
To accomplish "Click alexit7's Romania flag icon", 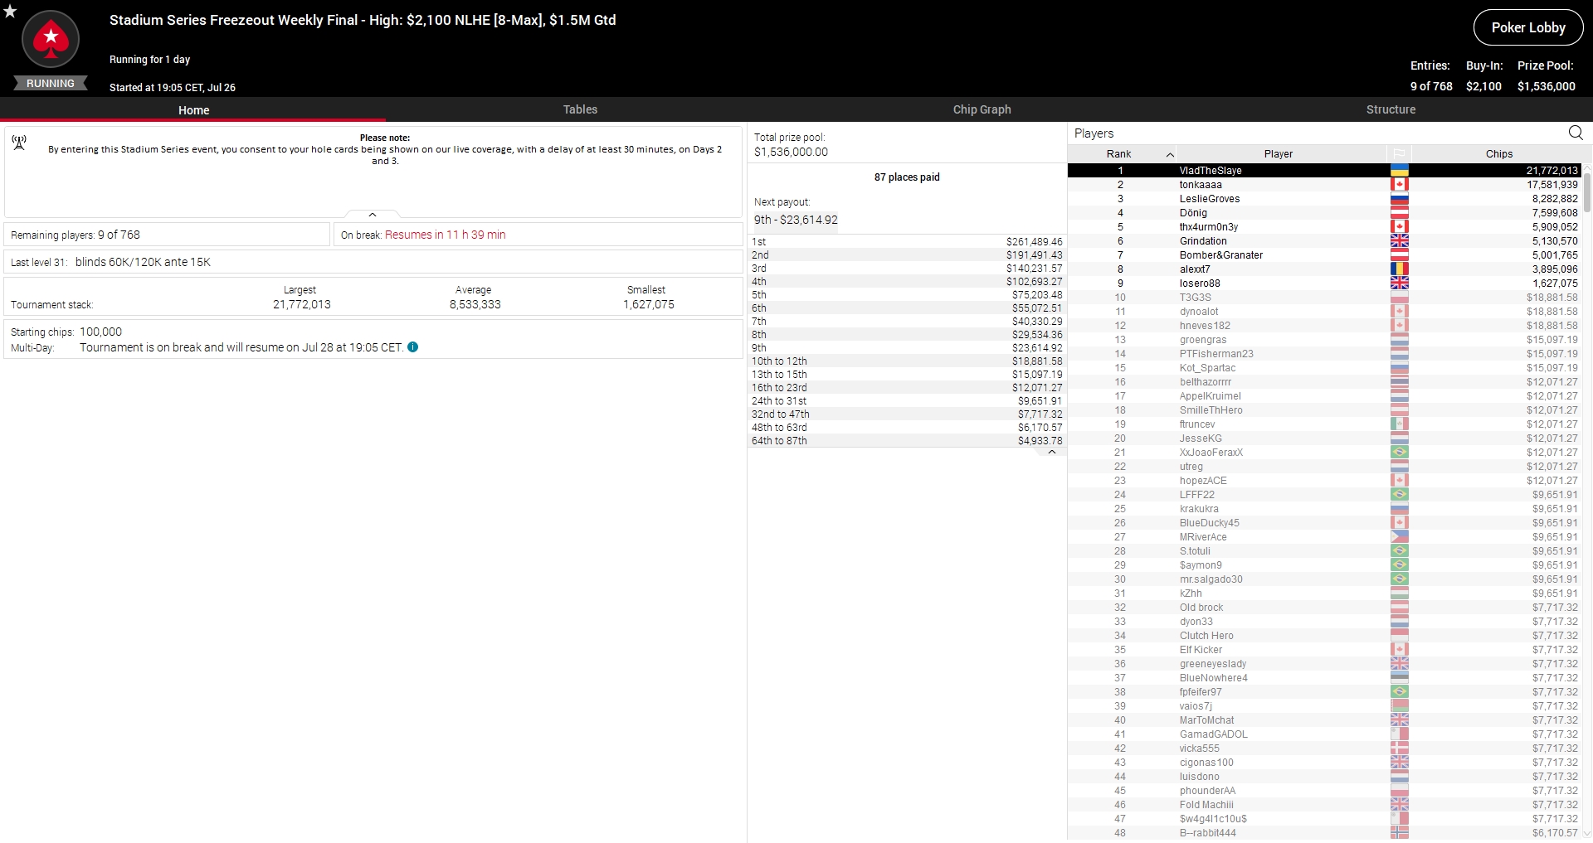I will tap(1399, 269).
